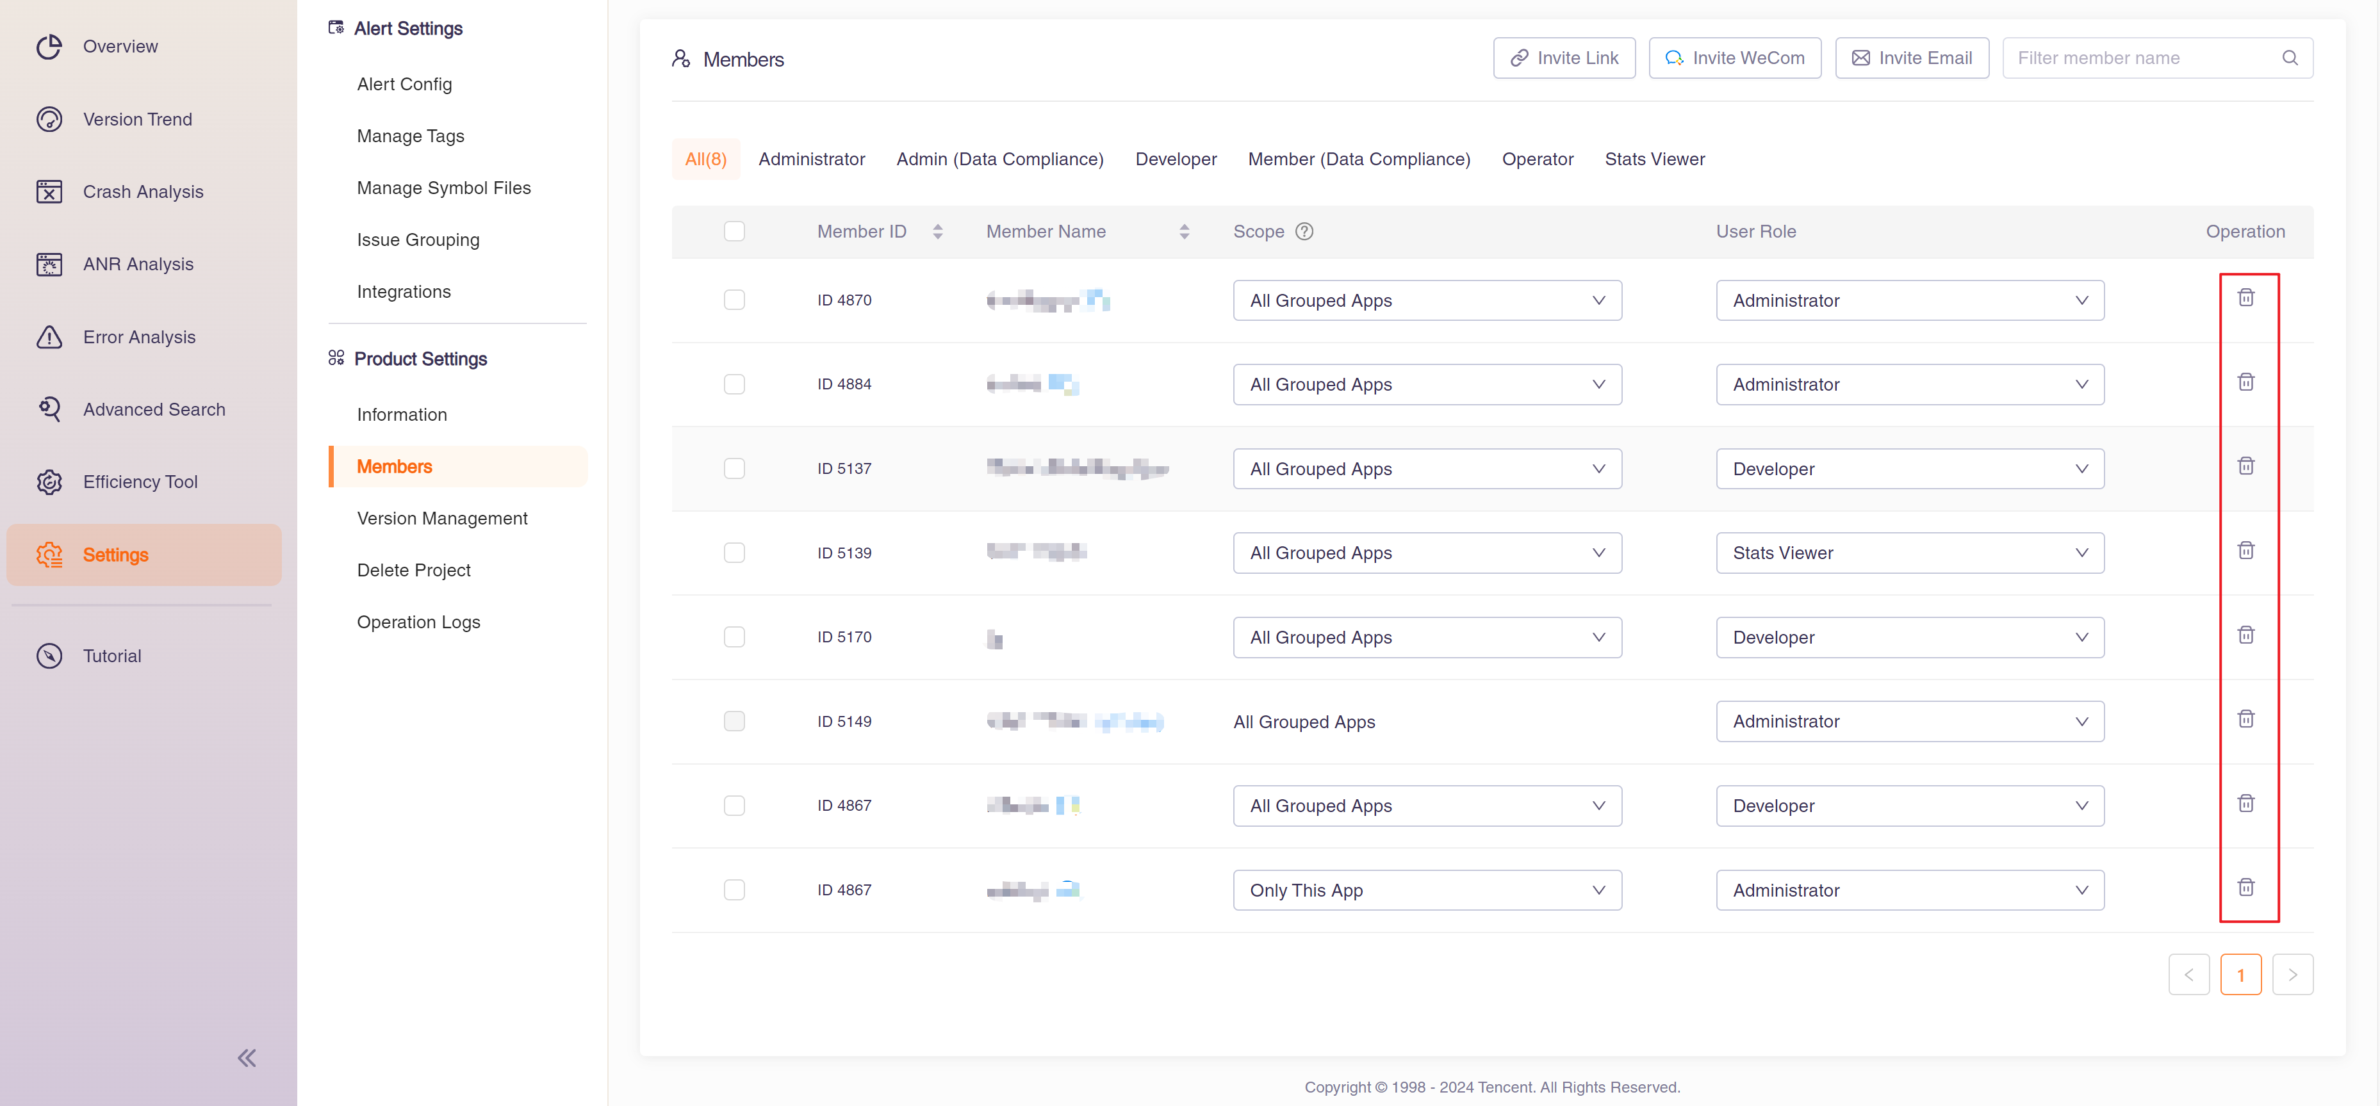
Task: Toggle the select-all header checkbox
Action: [x=734, y=231]
